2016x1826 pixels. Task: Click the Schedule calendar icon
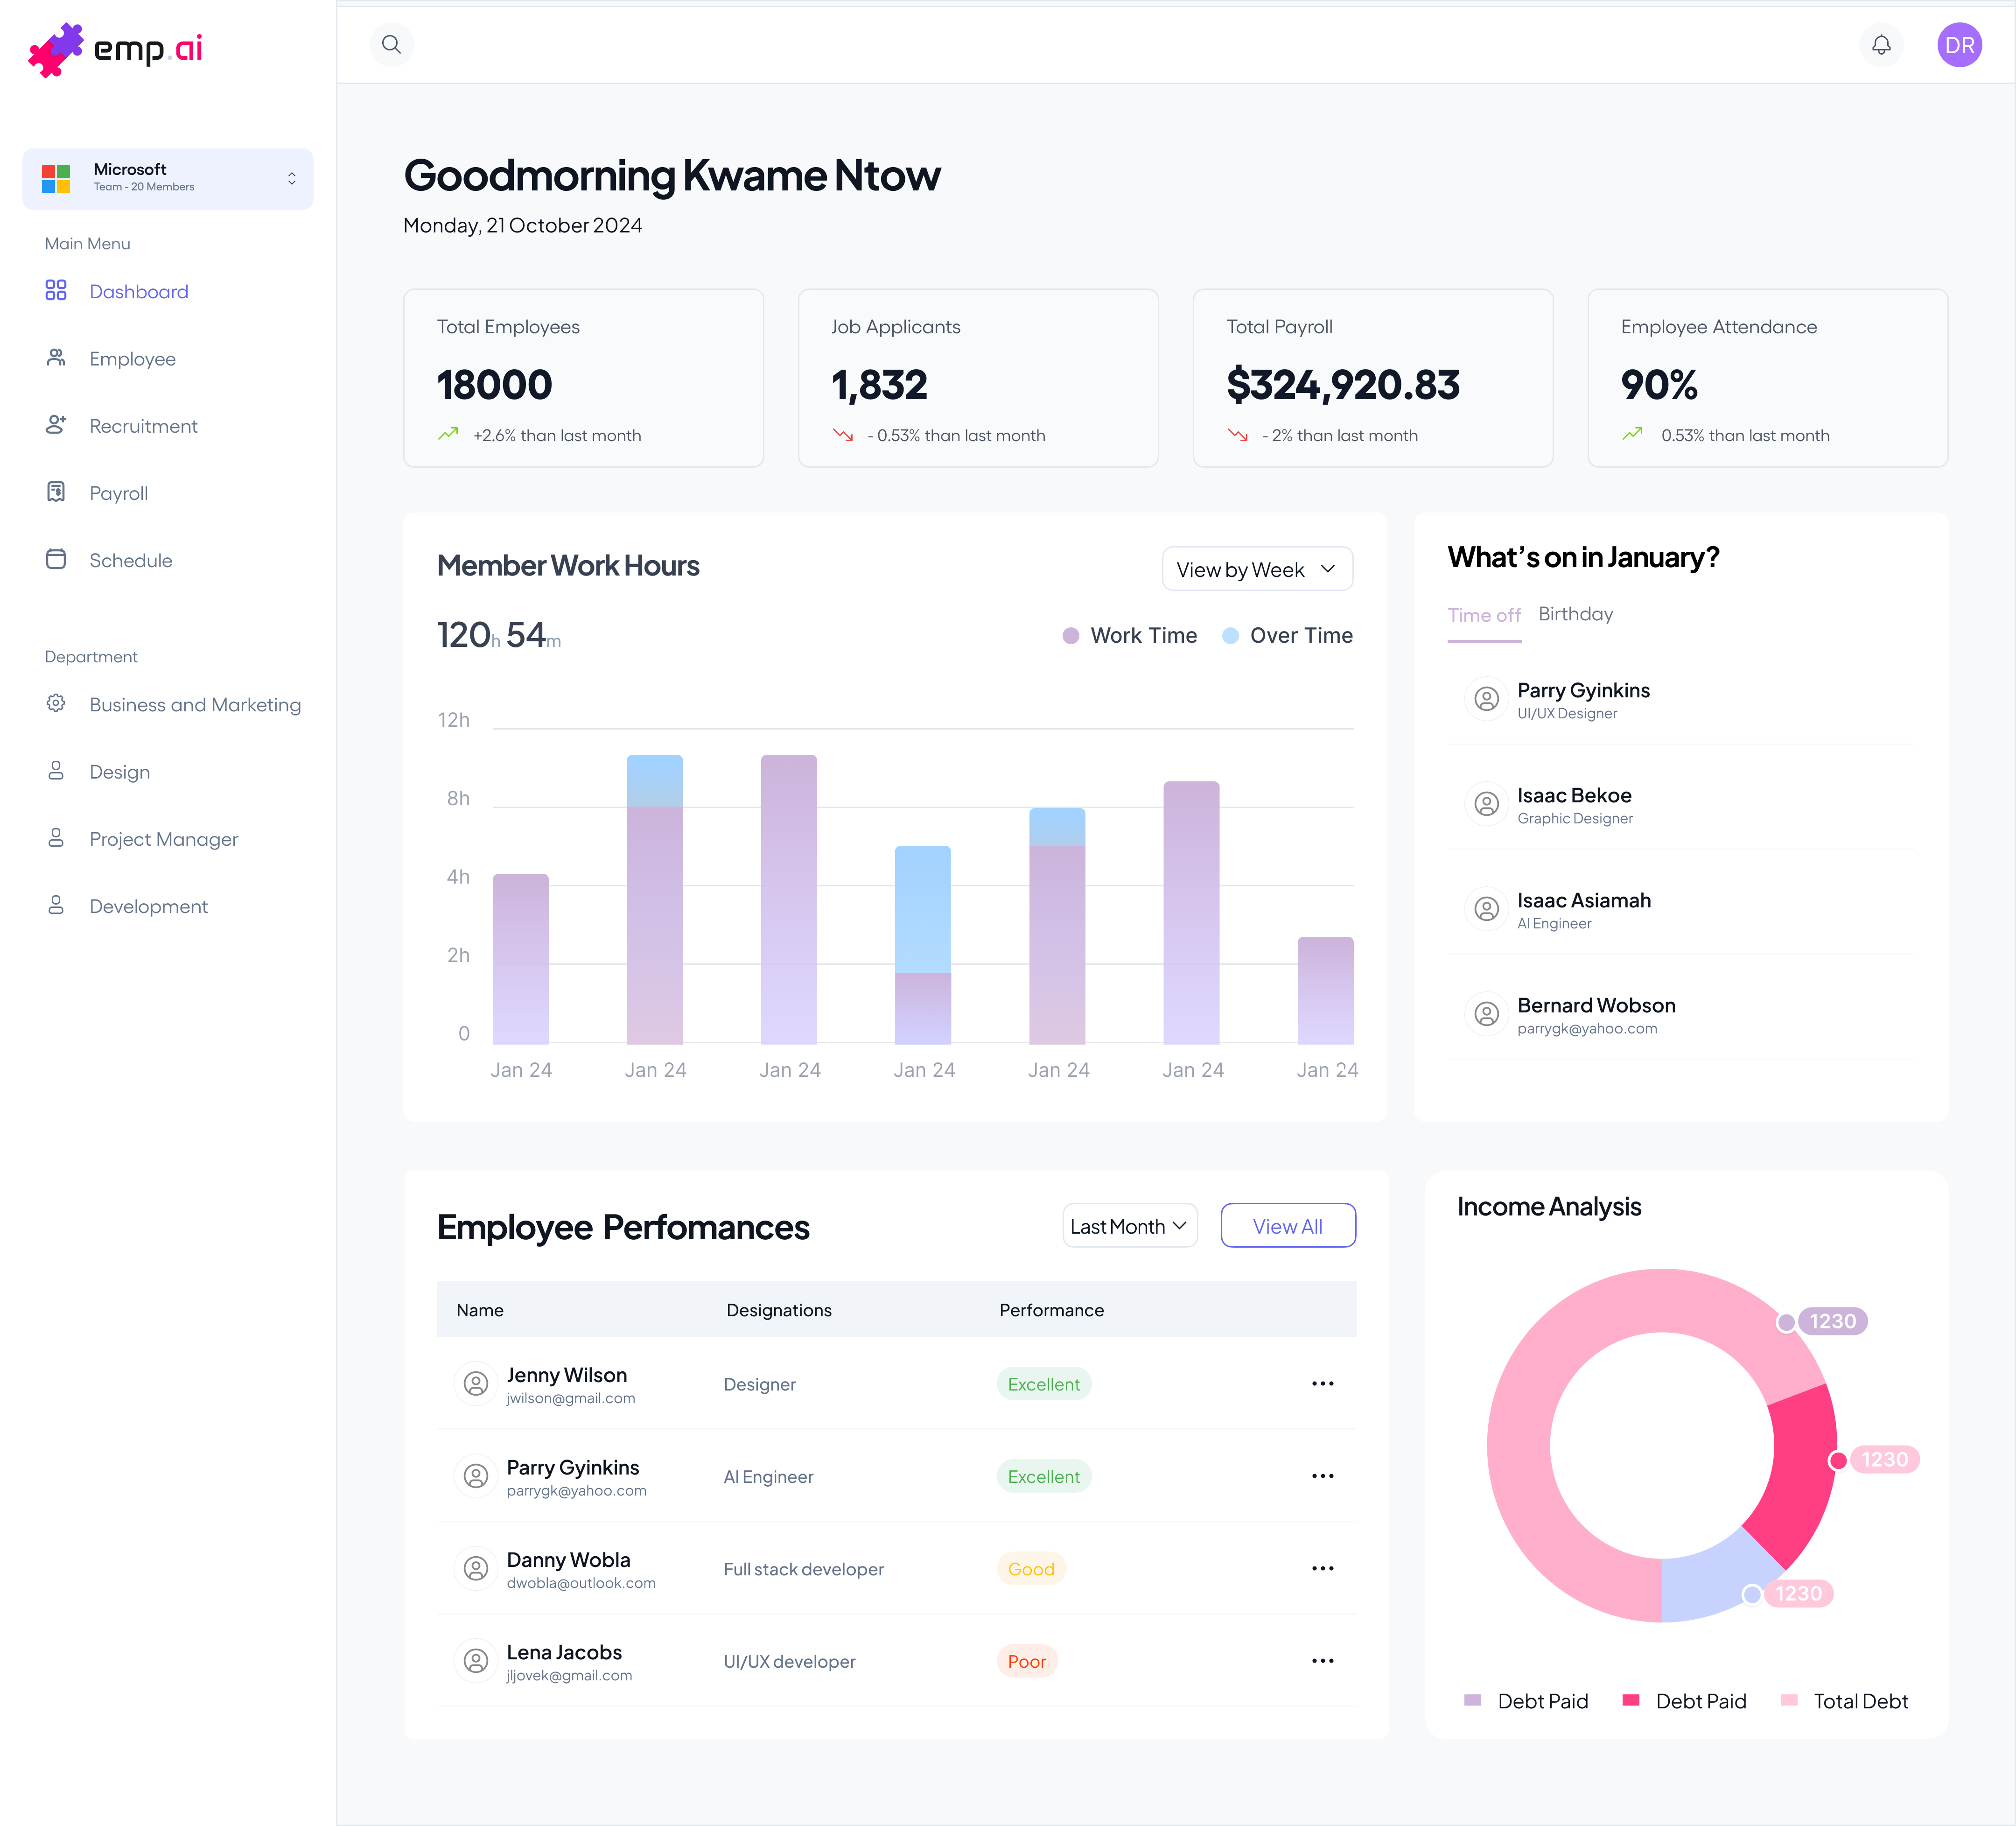[x=56, y=559]
